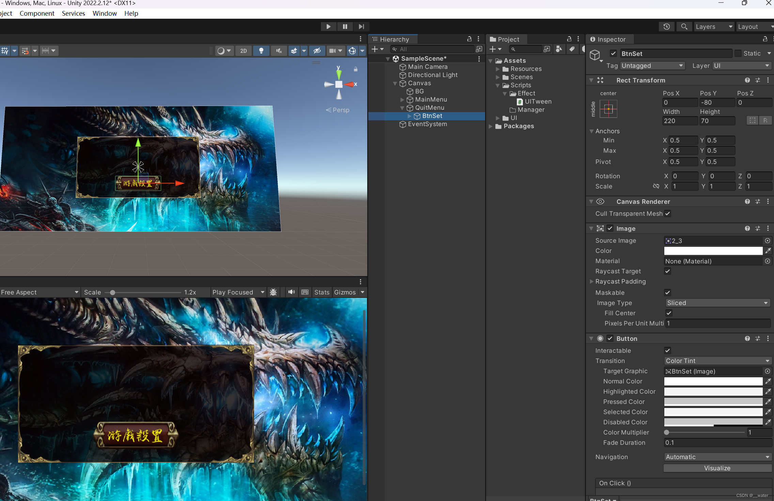This screenshot has height=501, width=774.
Task: Click the Stats button in Game view
Action: [322, 292]
